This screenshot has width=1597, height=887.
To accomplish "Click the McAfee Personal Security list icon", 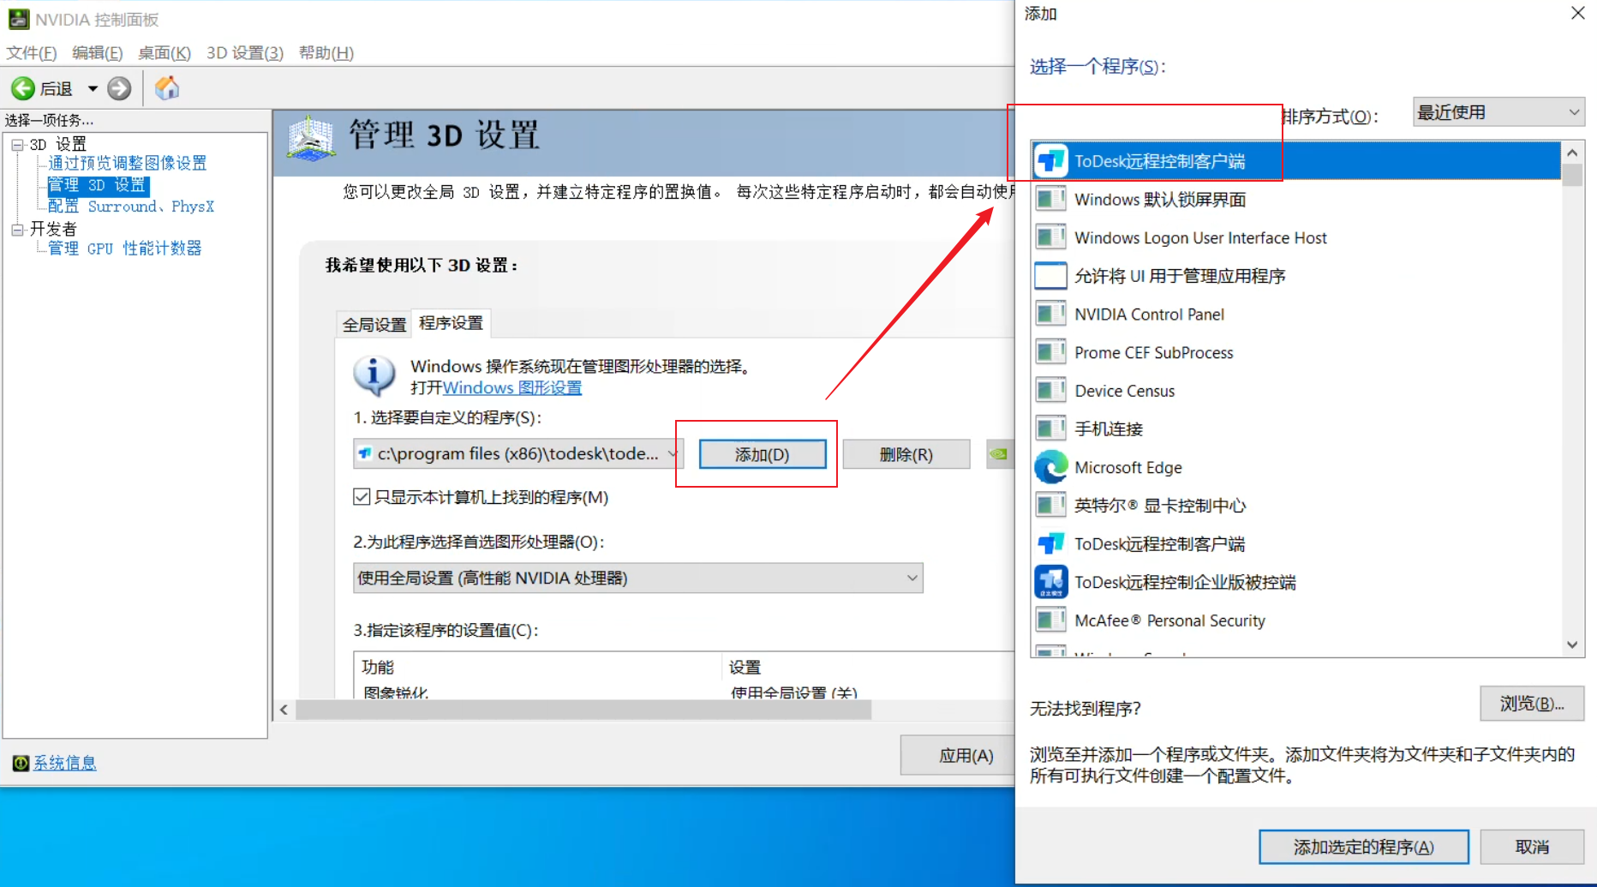I will click(x=1050, y=620).
